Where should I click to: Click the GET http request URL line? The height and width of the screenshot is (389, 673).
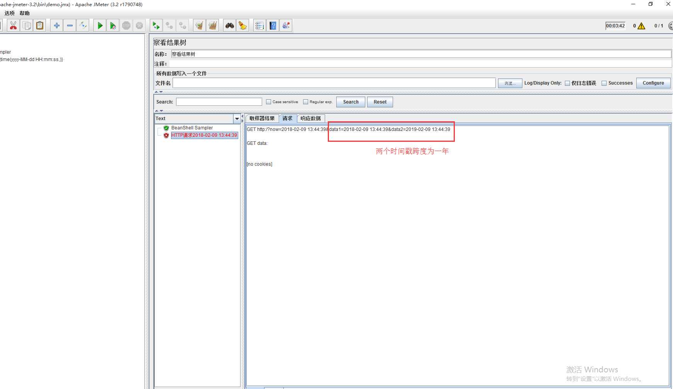pyautogui.click(x=349, y=129)
